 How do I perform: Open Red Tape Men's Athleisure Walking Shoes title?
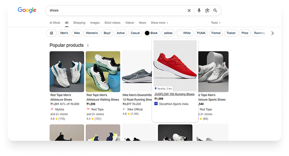[103, 97]
